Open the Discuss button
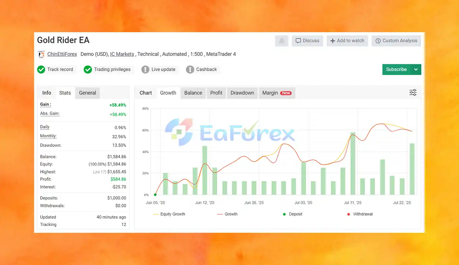 [307, 41]
